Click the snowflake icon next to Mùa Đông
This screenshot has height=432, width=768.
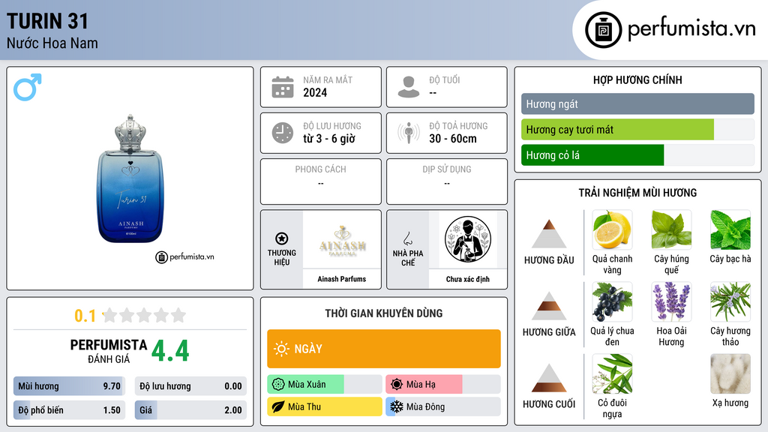(x=397, y=406)
